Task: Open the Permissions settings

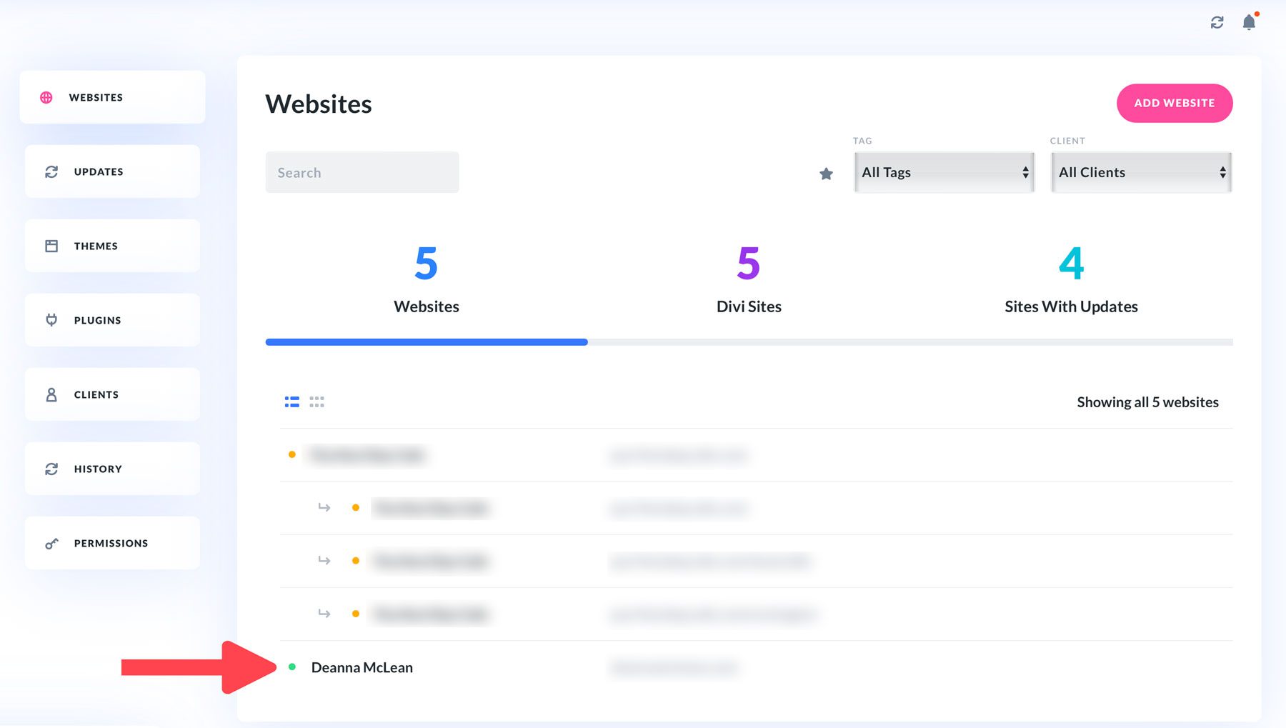Action: coord(111,543)
